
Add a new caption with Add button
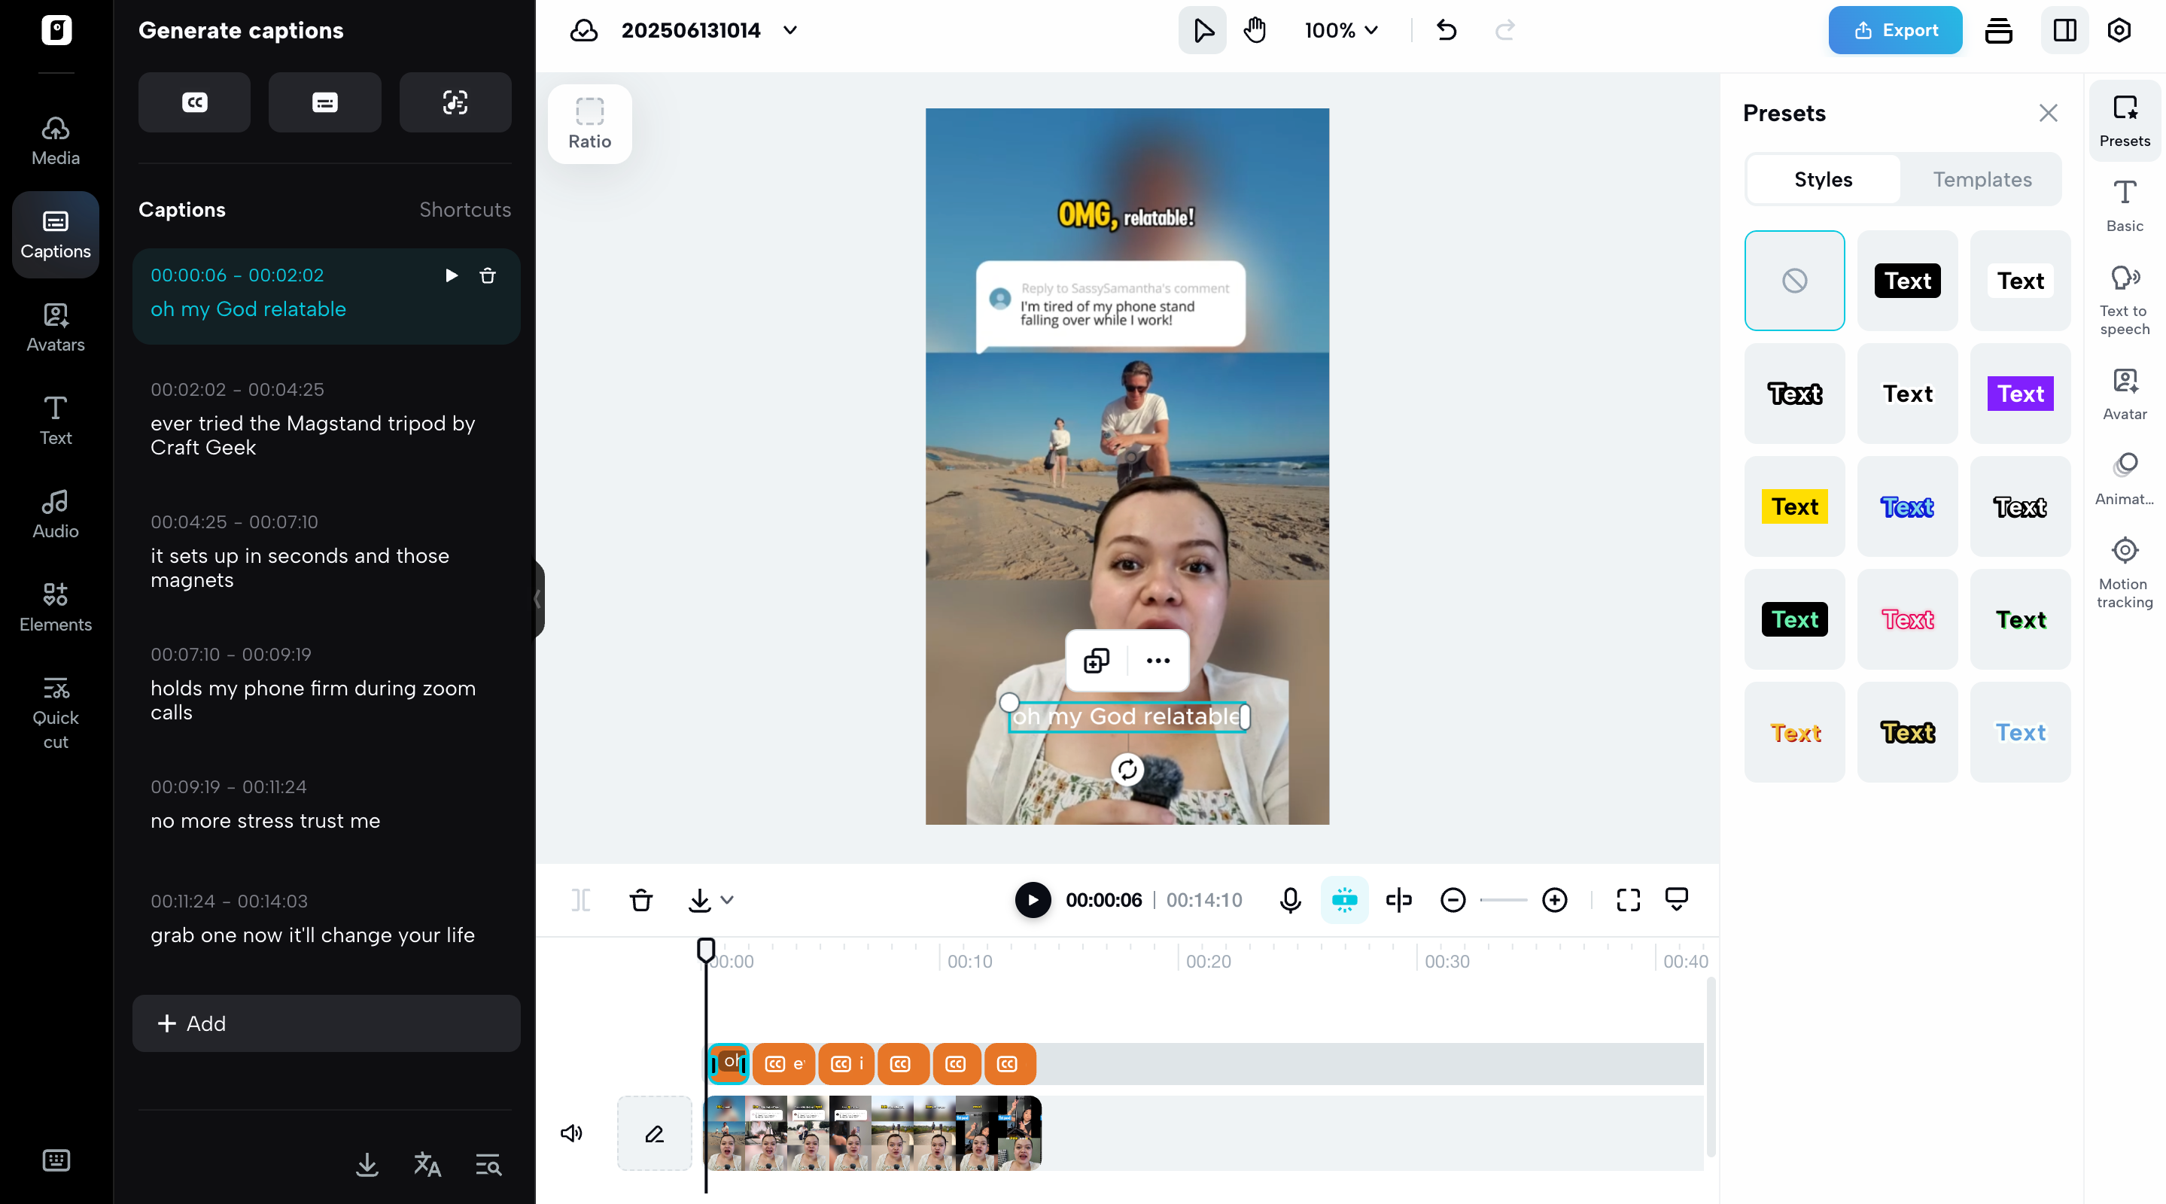pos(326,1023)
